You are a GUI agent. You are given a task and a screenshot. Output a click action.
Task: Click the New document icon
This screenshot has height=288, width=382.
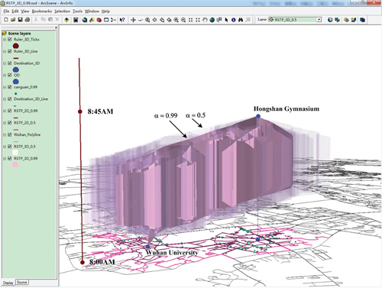point(6,20)
